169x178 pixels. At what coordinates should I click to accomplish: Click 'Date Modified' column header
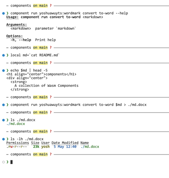click(65, 143)
